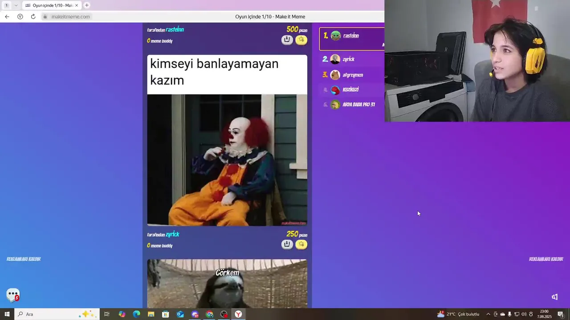The width and height of the screenshot is (570, 320).
Task: Select ARDA BABA PRO 31 in the leaderboard
Action: (358, 104)
